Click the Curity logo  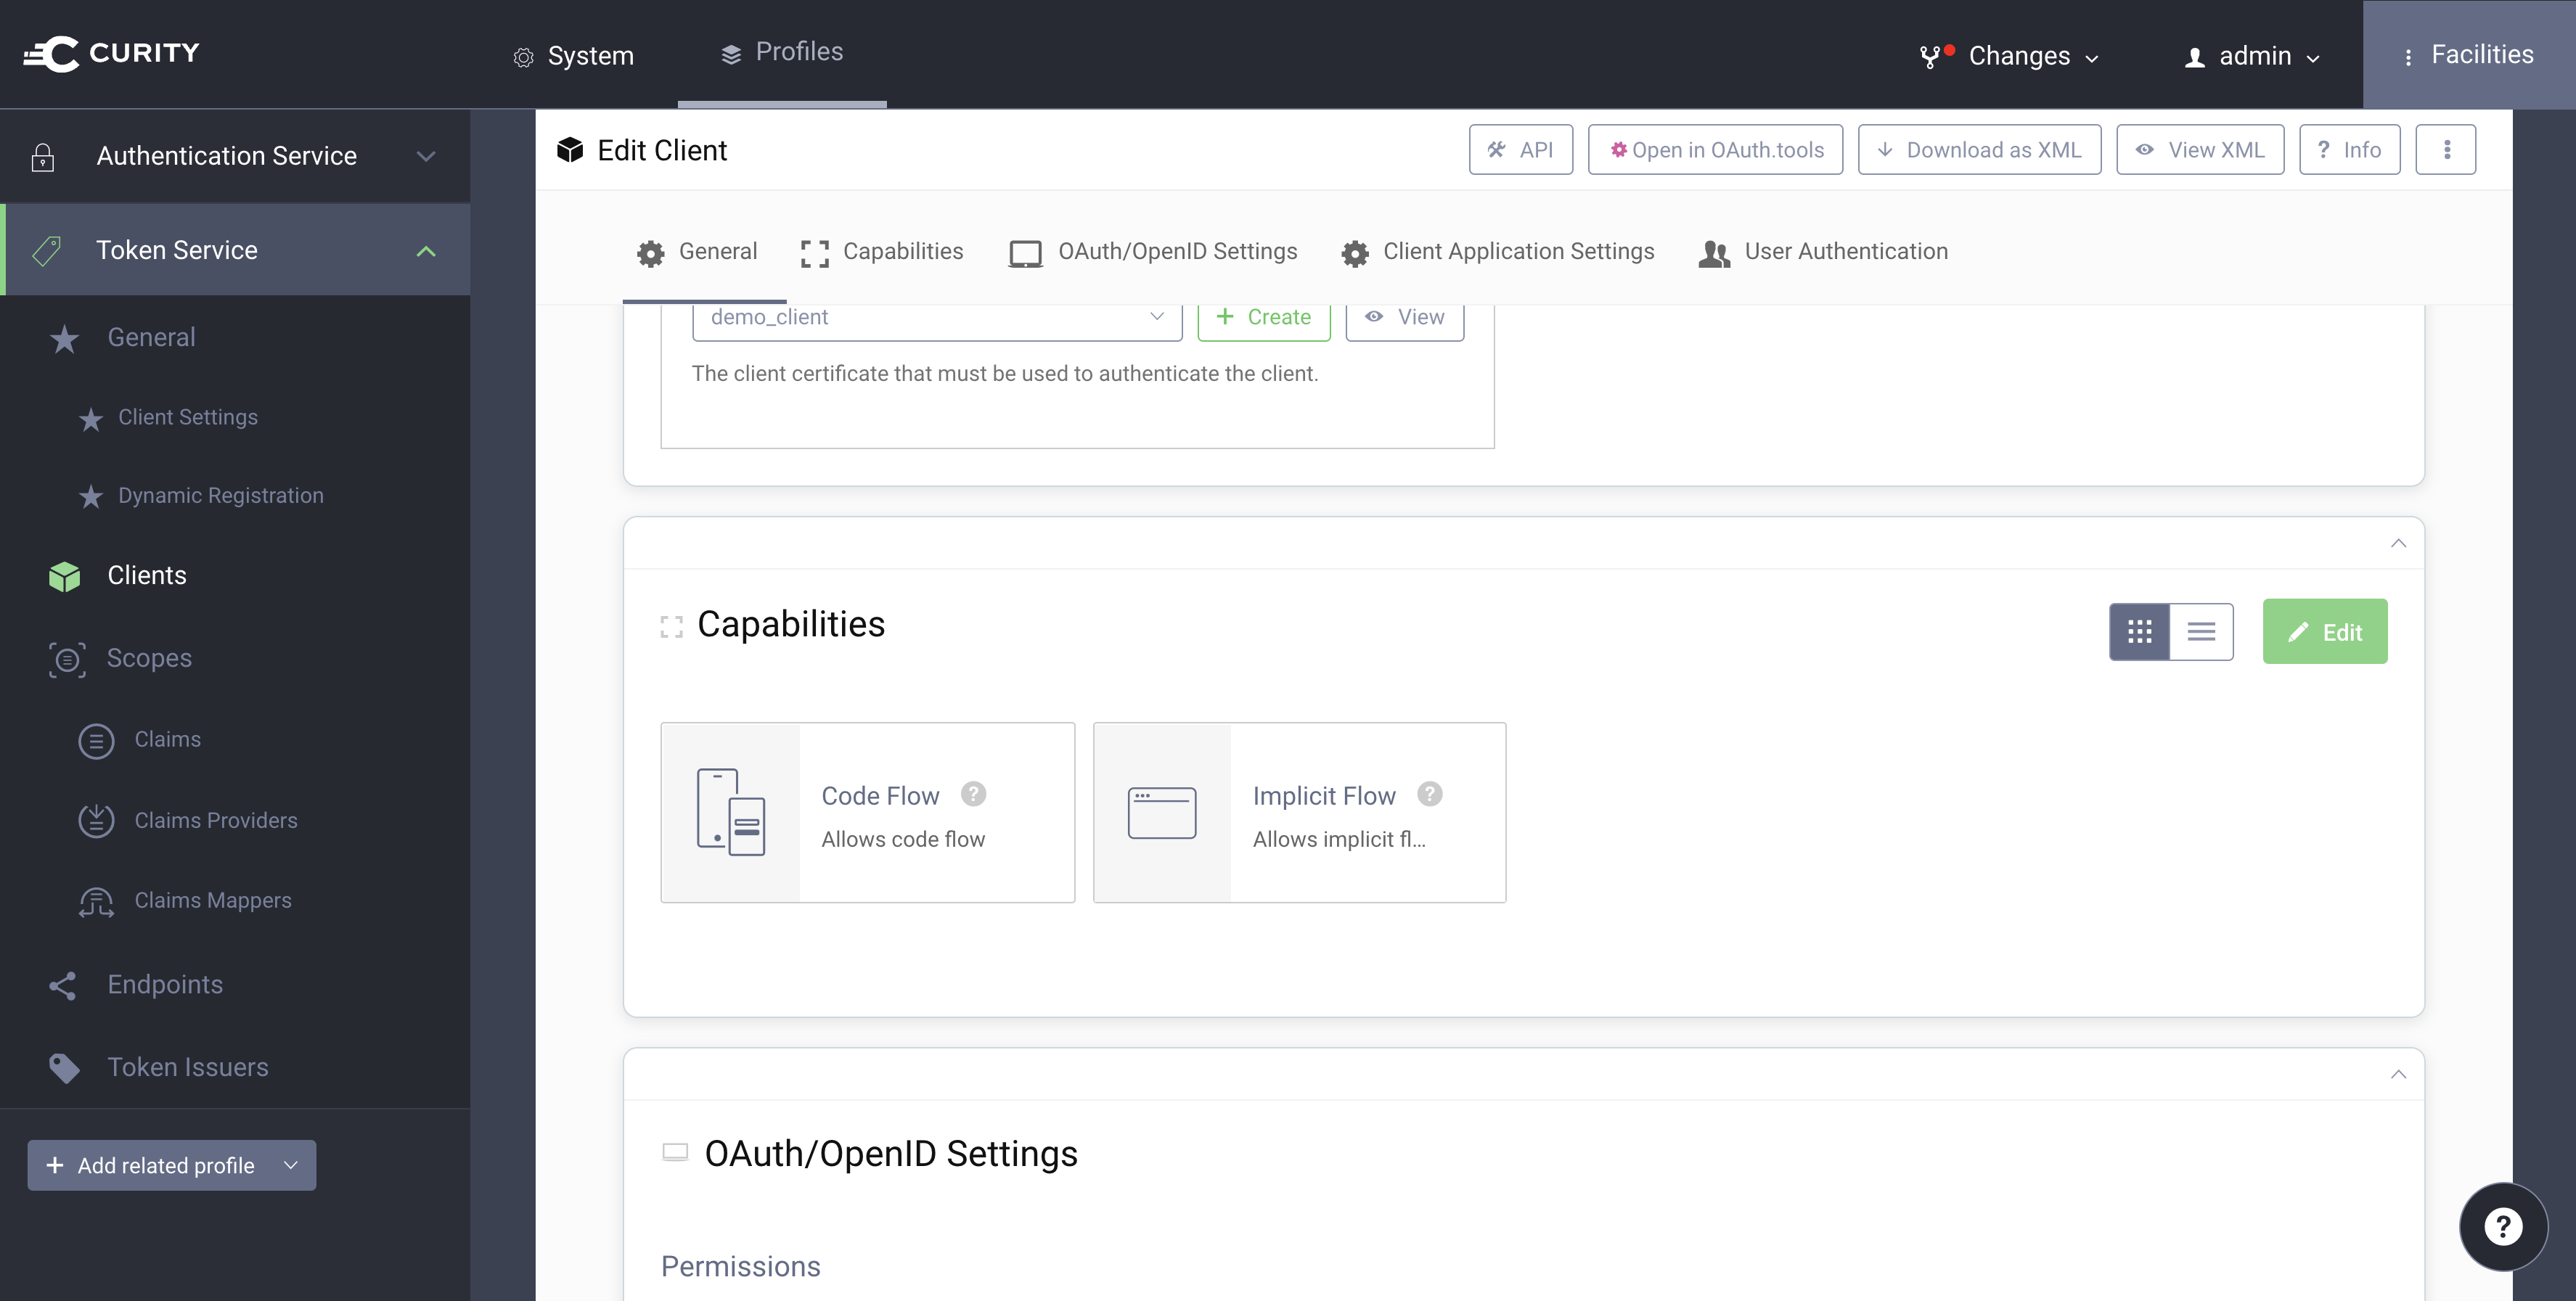[112, 53]
